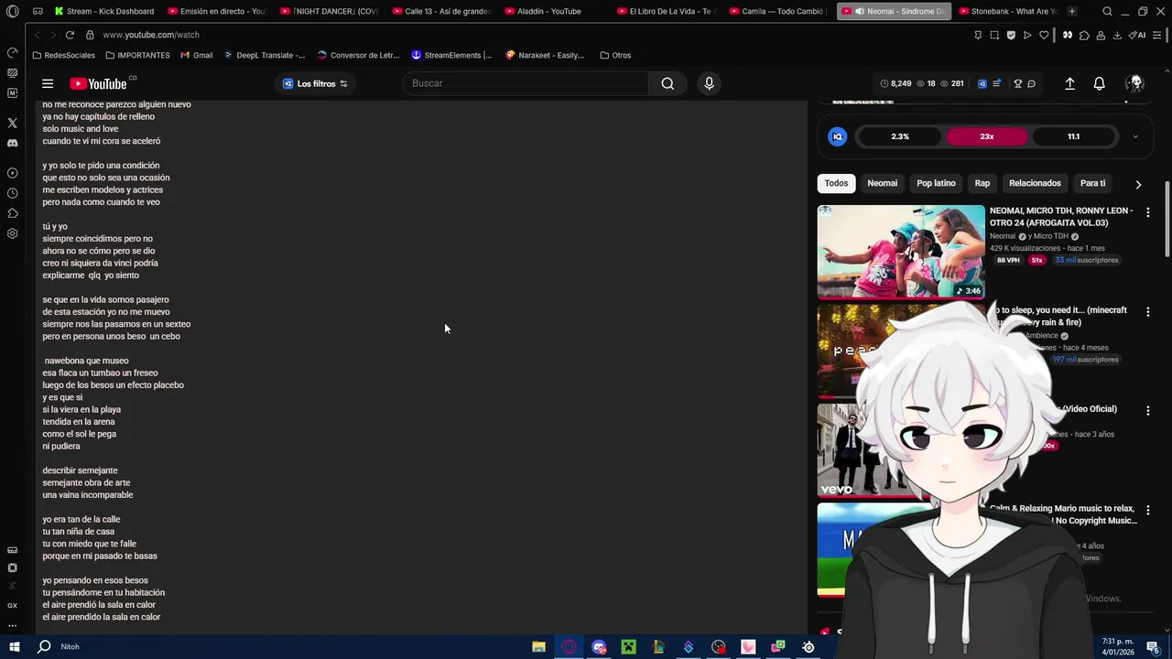Image resolution: width=1172 pixels, height=659 pixels.
Task: Search with voice microphone button
Action: tap(709, 83)
